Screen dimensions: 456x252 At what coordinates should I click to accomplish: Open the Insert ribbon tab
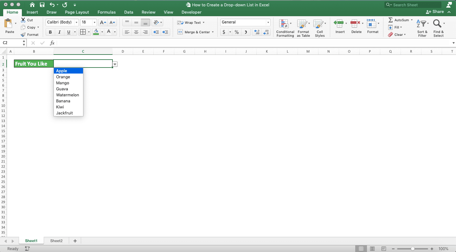[x=32, y=12]
